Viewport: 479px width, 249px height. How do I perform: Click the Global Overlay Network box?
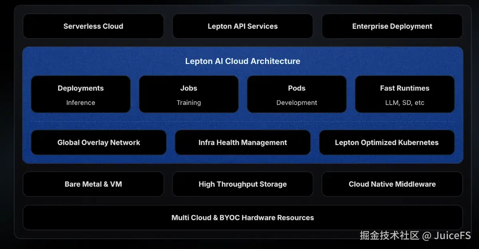tap(99, 142)
